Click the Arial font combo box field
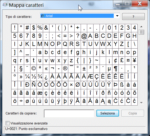The image size is (150, 136). (80, 16)
